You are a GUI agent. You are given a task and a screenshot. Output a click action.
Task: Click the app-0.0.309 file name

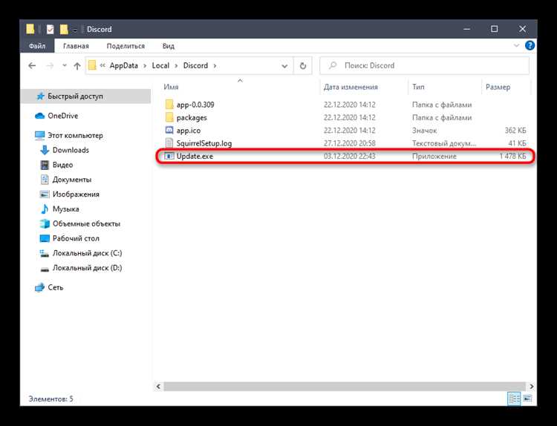click(195, 105)
